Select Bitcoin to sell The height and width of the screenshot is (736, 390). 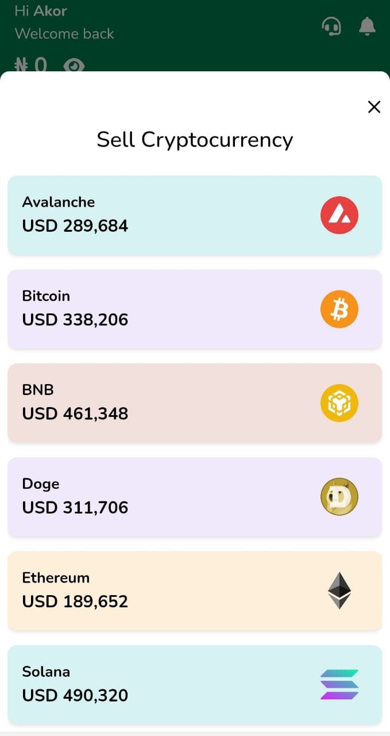pos(172,309)
